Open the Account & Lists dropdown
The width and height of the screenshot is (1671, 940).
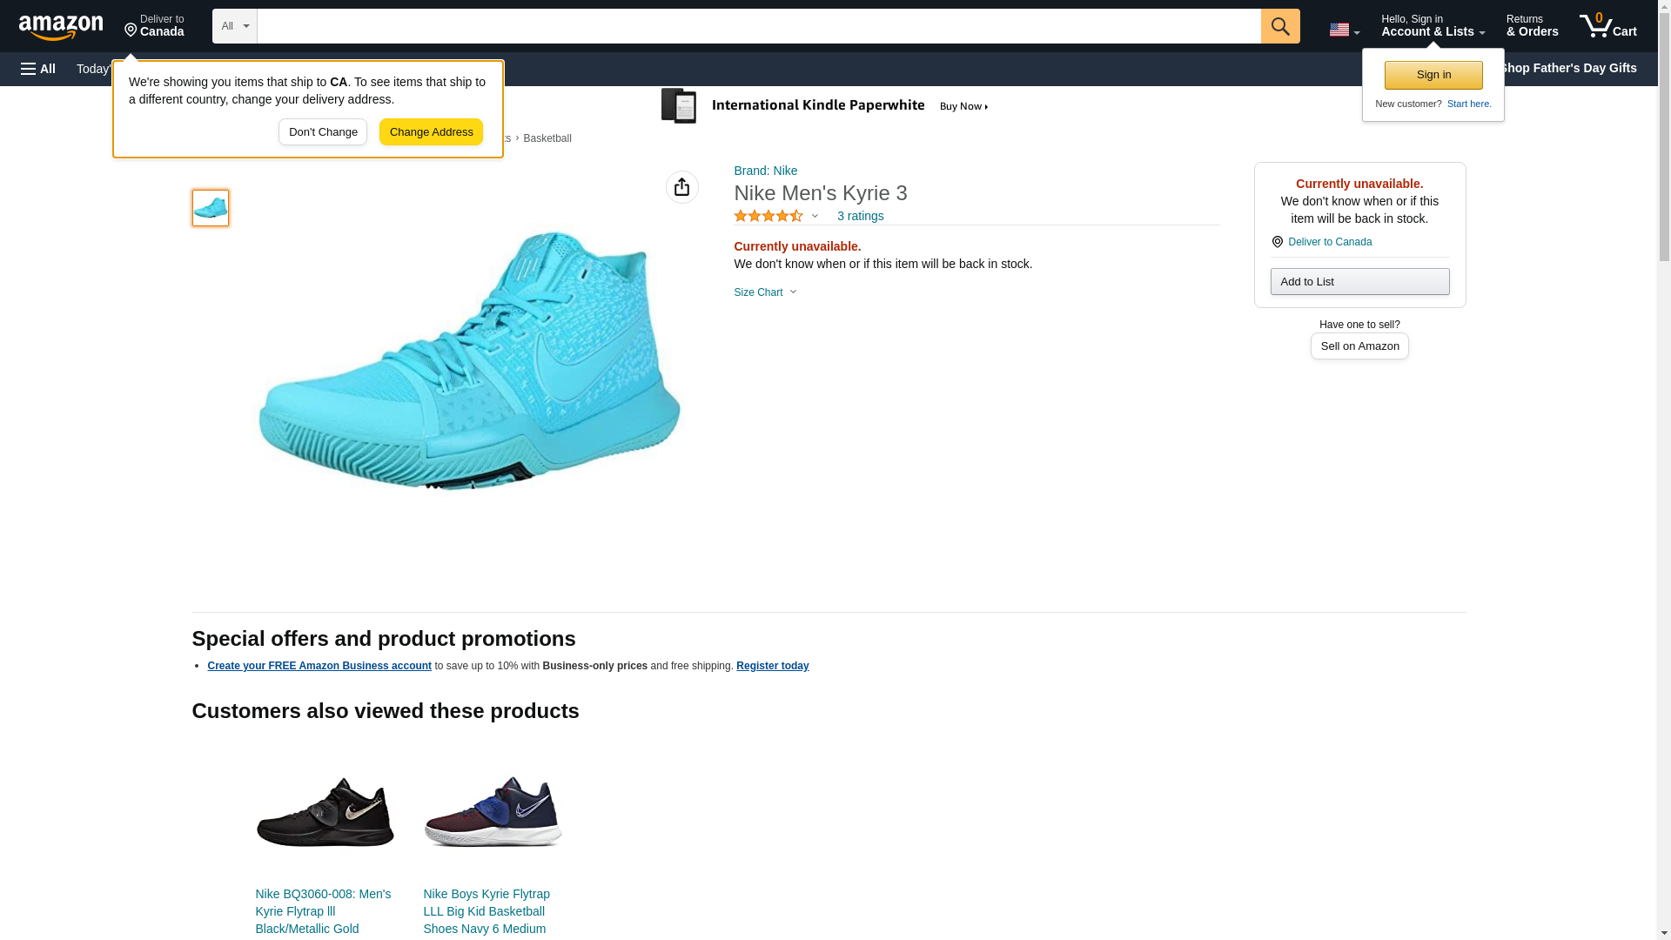[1432, 26]
